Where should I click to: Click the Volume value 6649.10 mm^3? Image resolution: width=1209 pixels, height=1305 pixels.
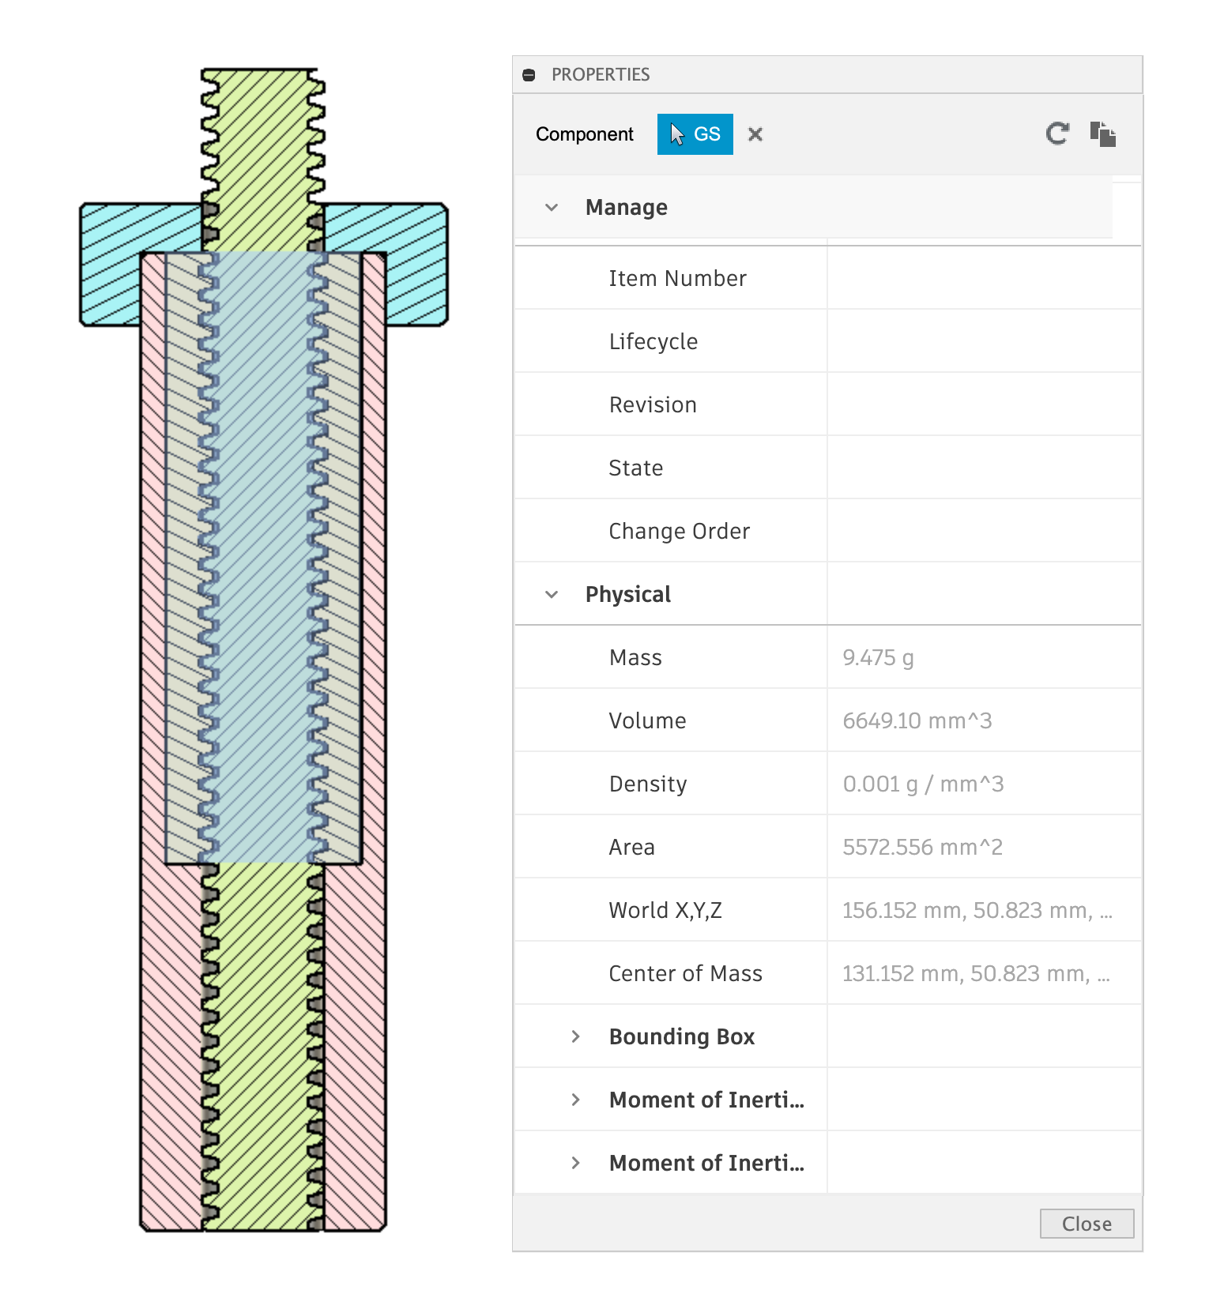(917, 721)
